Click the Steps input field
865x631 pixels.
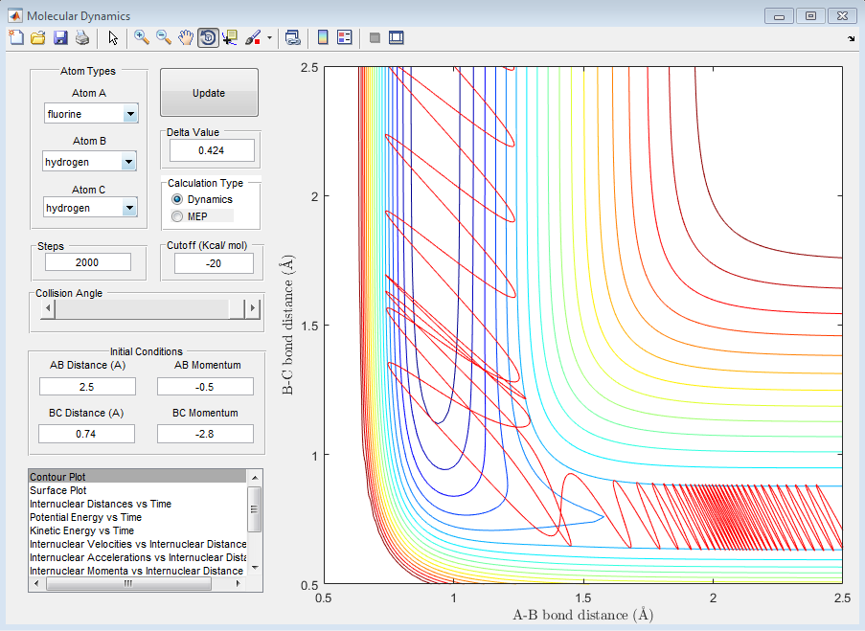pos(87,262)
